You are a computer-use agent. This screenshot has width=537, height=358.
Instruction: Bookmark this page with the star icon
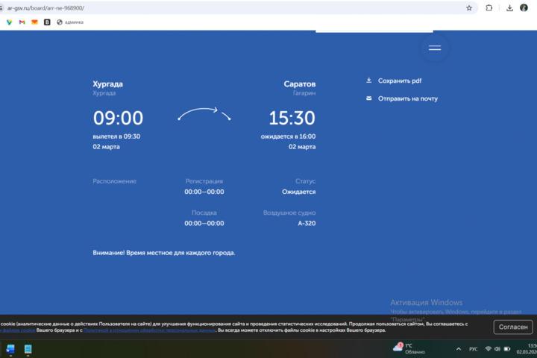(x=469, y=8)
